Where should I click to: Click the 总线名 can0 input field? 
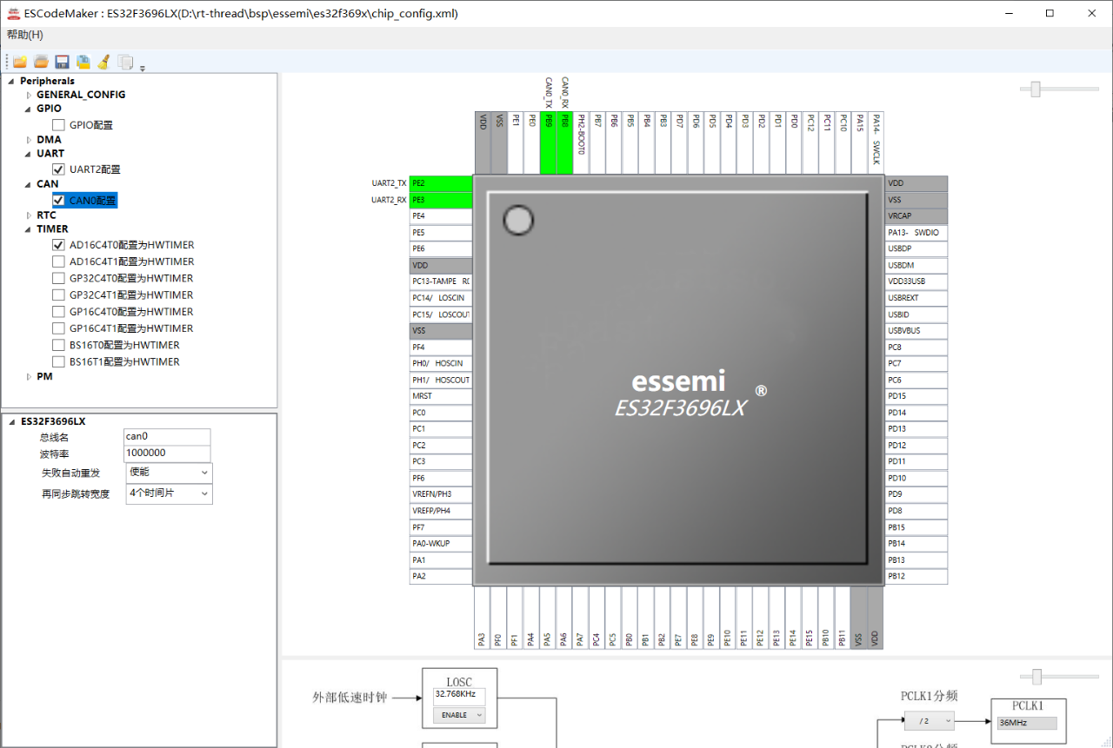[x=167, y=436]
